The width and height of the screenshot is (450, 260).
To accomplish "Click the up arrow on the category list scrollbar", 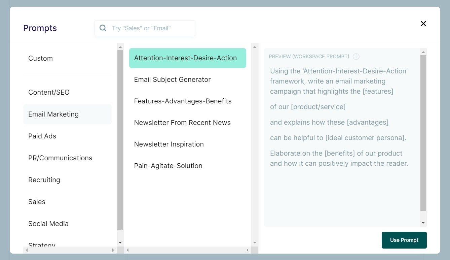I will click(x=120, y=46).
